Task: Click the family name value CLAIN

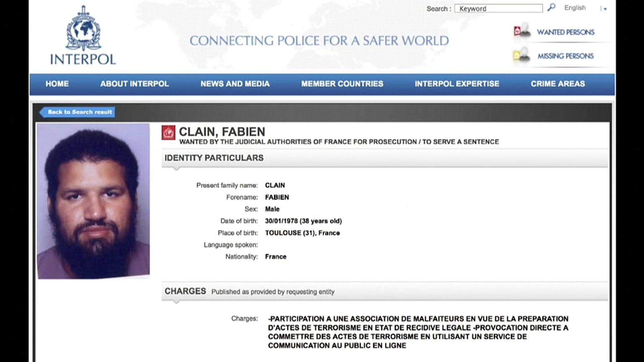Action: coord(275,185)
